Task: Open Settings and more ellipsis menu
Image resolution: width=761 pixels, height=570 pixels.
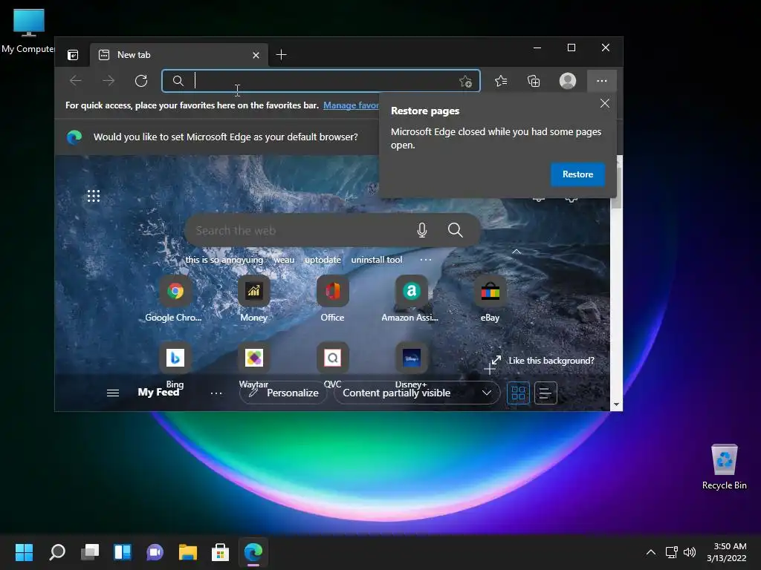Action: (602, 81)
